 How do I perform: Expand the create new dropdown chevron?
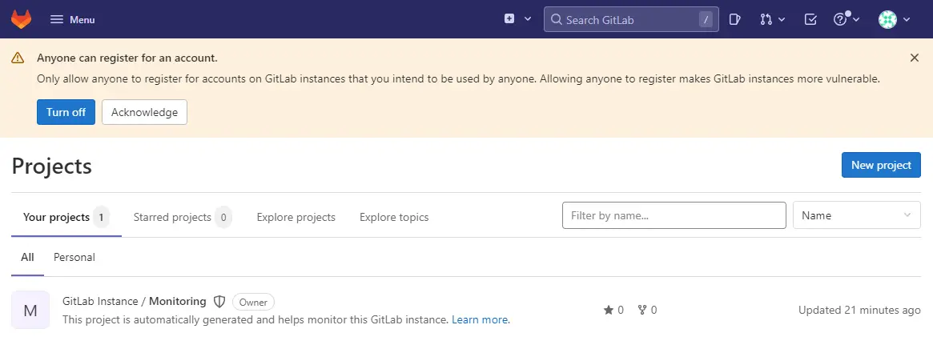pyautogui.click(x=527, y=19)
